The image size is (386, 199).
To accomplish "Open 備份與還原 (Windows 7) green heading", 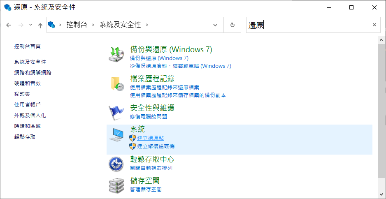I will click(171, 50).
